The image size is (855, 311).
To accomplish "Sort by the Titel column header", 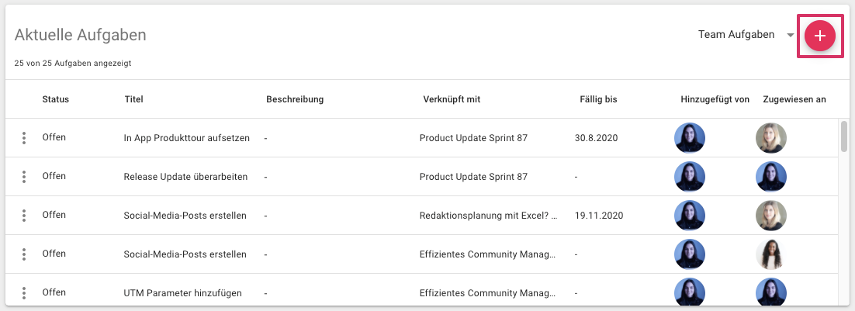I will click(133, 99).
